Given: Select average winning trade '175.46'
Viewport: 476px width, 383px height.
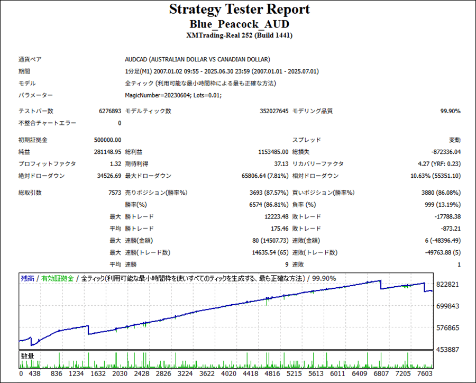Looking at the screenshot, I should [x=280, y=229].
